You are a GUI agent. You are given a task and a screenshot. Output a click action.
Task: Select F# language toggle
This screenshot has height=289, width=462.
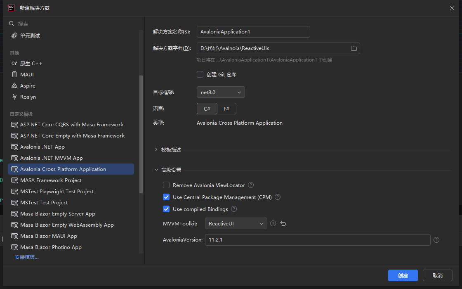pos(226,109)
